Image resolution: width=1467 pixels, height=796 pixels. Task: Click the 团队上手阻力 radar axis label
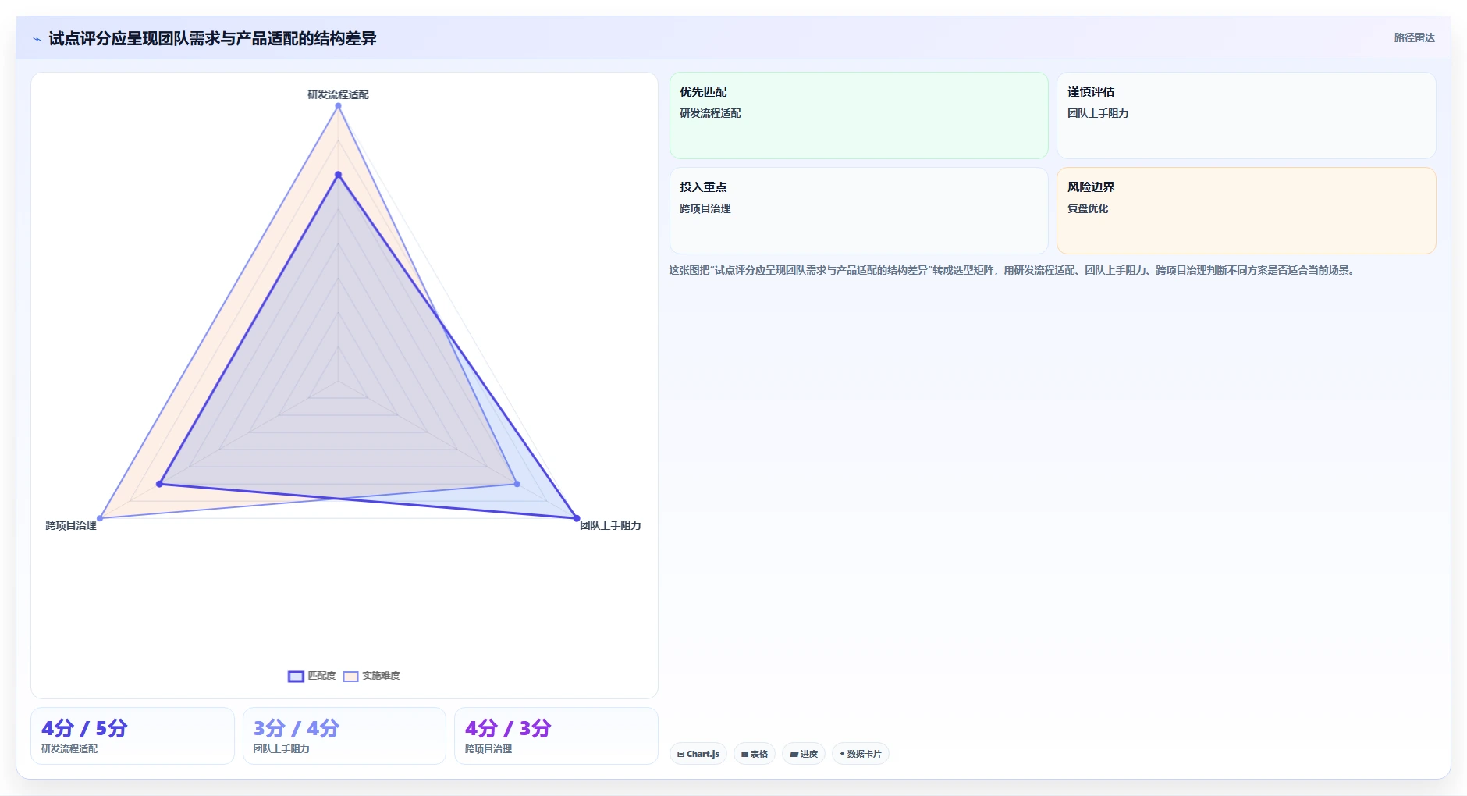click(x=610, y=525)
